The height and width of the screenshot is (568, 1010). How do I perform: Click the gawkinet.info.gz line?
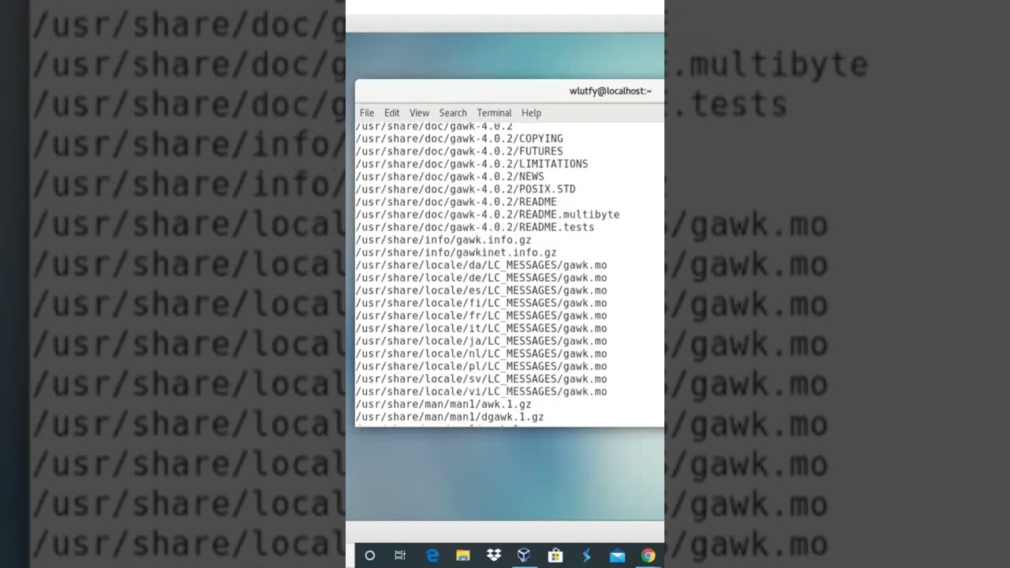(x=456, y=252)
